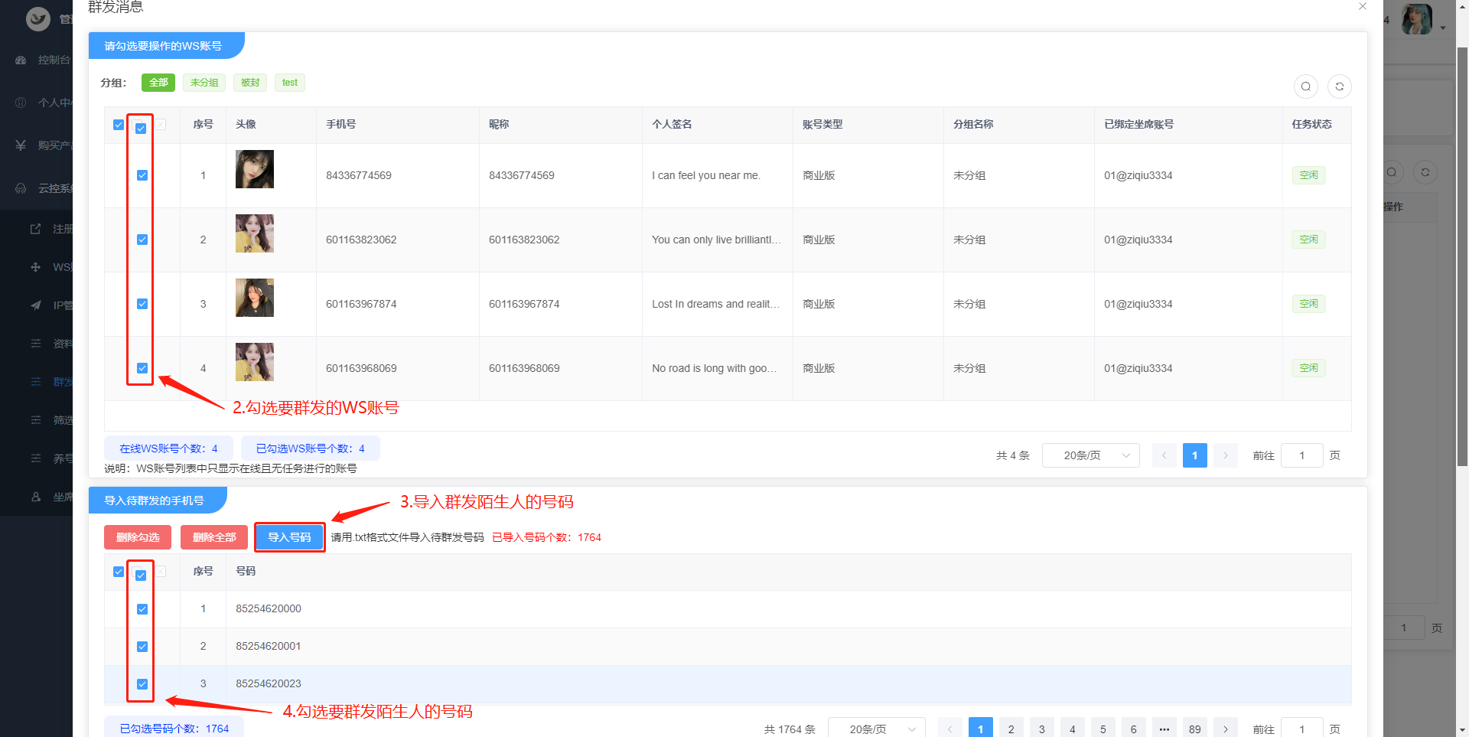Click the site logo in the sidebar
The width and height of the screenshot is (1469, 737).
point(38,18)
